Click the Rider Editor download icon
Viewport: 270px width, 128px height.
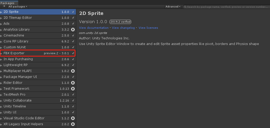(x=73, y=83)
